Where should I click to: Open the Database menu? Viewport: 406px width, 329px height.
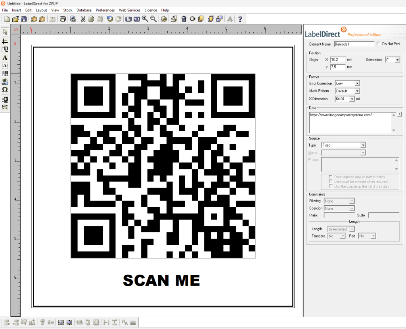(x=84, y=10)
